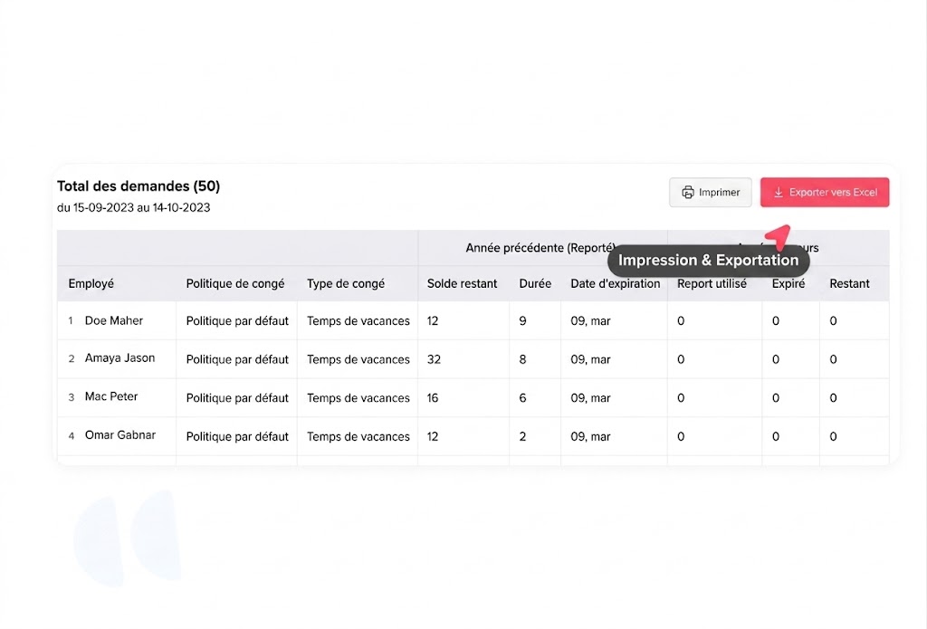Screen dimensions: 927x629
Task: Click the Année précédente (Reporté) group header
Action: 540,248
